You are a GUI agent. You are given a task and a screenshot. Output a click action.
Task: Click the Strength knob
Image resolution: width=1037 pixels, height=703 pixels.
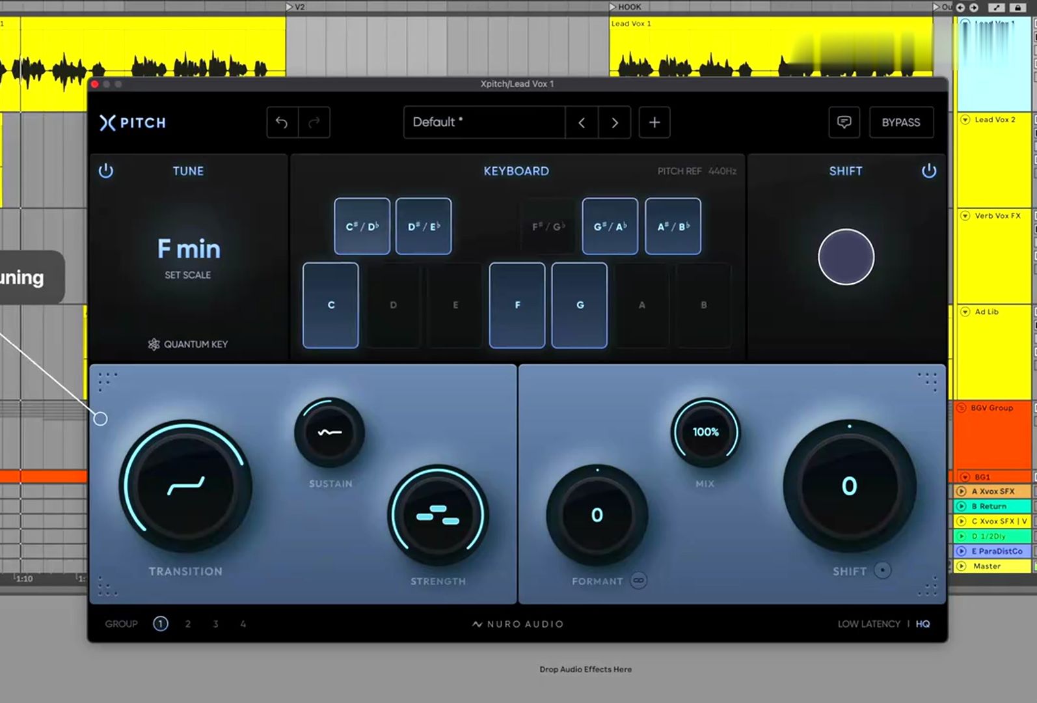[x=438, y=516]
